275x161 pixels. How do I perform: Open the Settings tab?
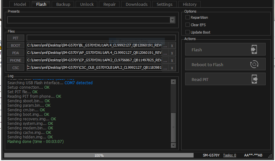pyautogui.click(x=164, y=4)
